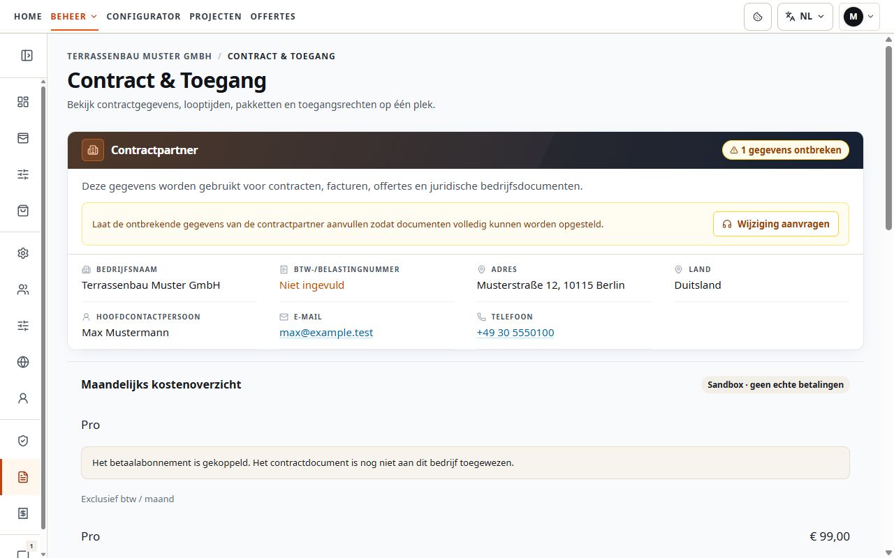Screen dimensions: 894x558
Task: Click the +49 30 5550100 phone link
Action: (x=515, y=333)
